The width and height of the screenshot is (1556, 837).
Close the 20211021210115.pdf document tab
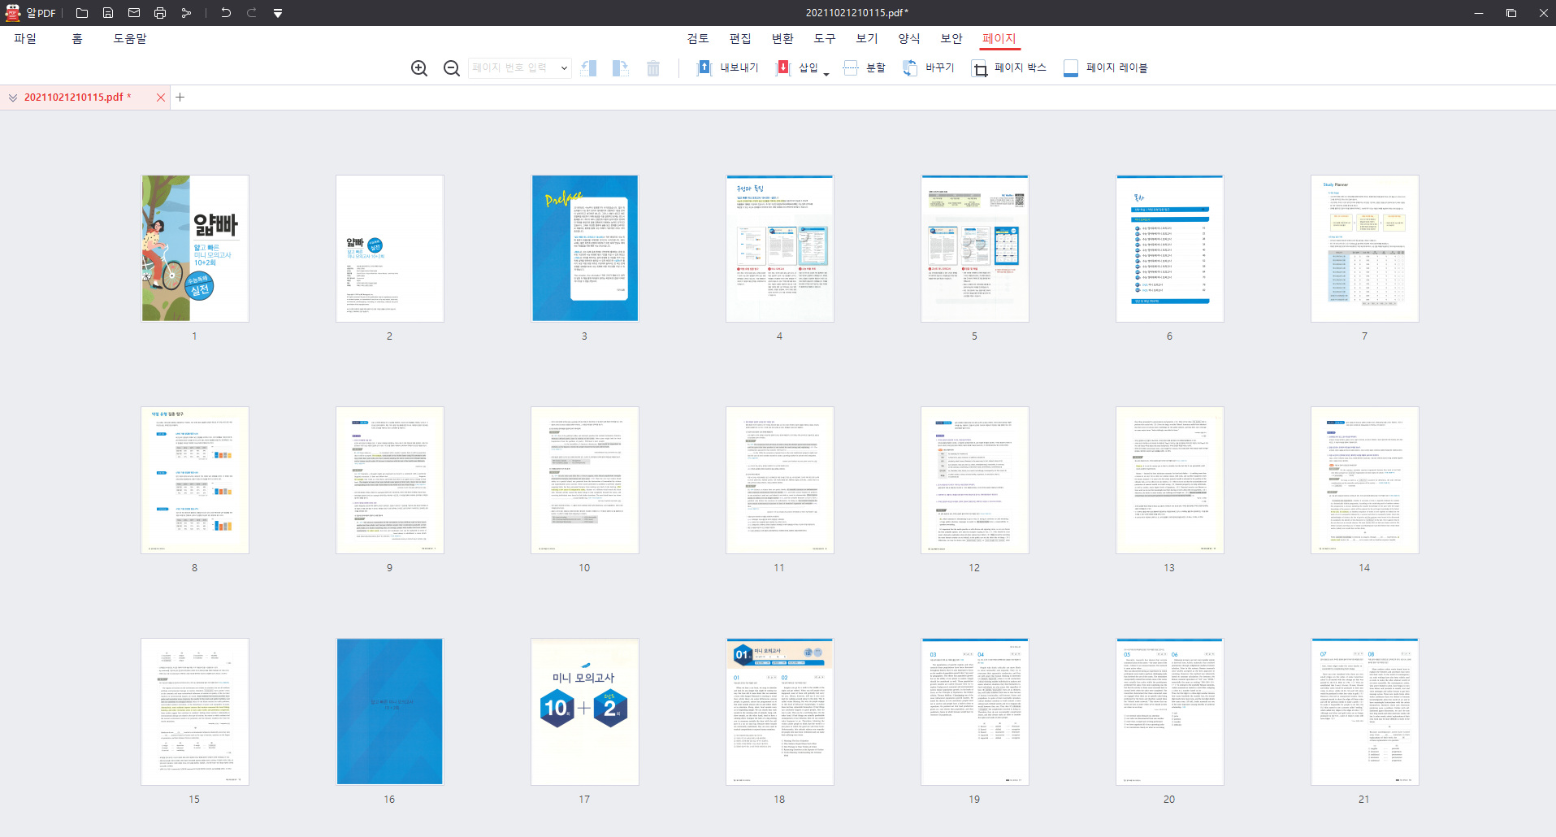[x=161, y=98]
